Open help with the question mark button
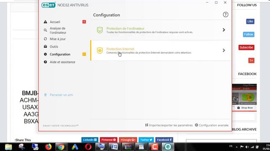 click(x=225, y=15)
